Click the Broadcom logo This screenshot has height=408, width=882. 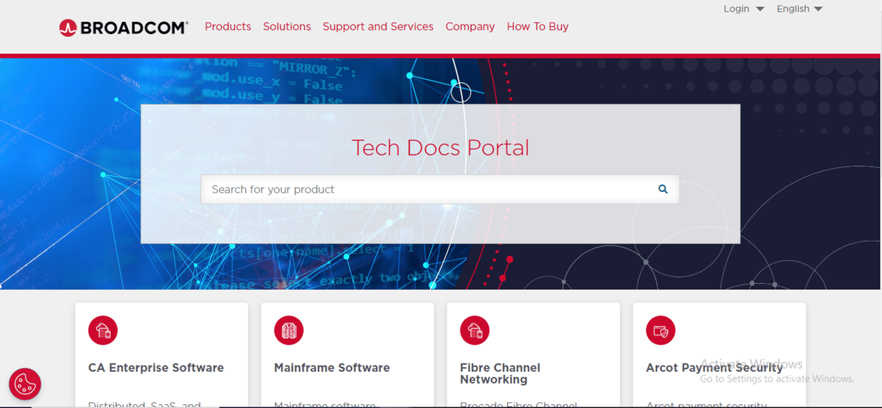tap(123, 27)
